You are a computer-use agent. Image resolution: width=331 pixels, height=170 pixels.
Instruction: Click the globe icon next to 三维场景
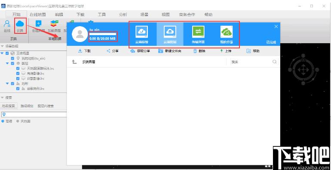coord(12,53)
